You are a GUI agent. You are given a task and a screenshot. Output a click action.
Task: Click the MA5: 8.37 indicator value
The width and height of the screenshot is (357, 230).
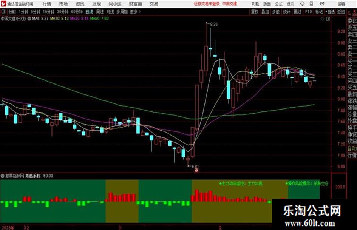pos(40,19)
